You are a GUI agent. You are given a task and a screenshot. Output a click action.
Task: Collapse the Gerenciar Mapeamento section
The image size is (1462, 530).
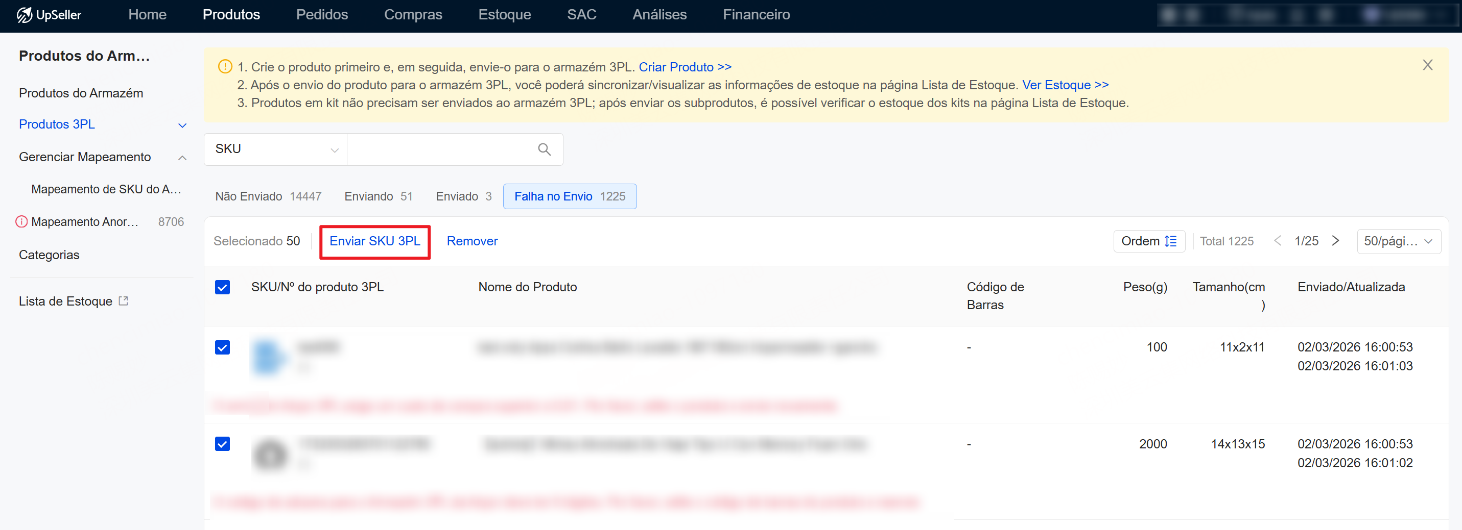point(182,158)
